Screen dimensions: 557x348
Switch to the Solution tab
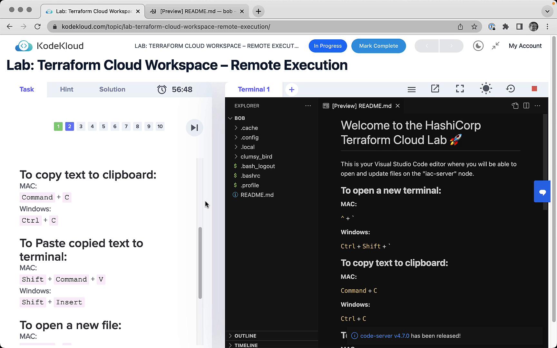pyautogui.click(x=112, y=90)
